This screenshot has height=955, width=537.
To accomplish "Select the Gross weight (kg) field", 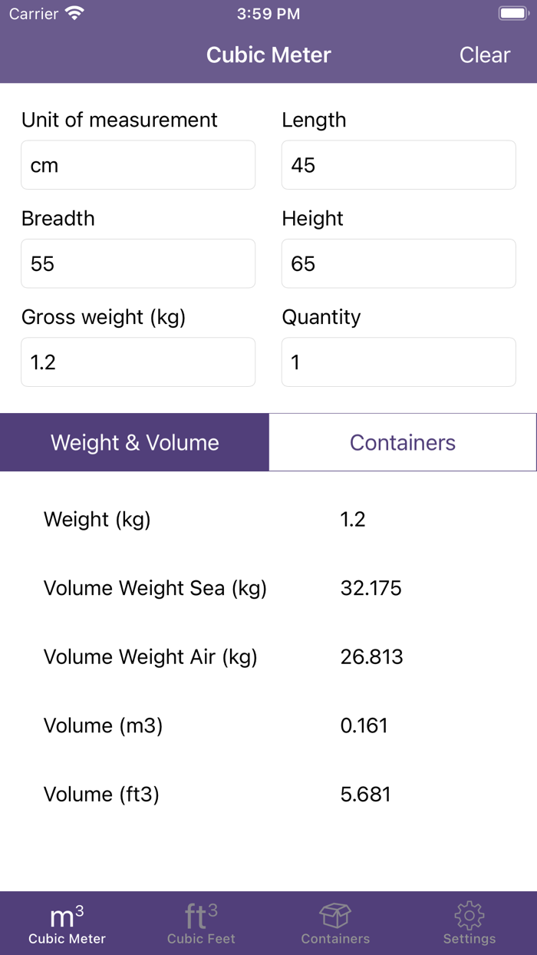I will click(138, 362).
